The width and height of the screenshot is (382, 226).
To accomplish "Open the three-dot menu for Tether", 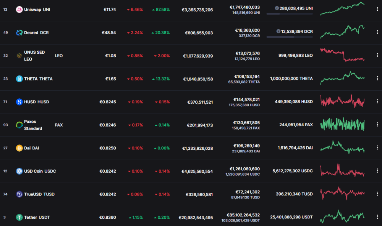I will pos(377,217).
